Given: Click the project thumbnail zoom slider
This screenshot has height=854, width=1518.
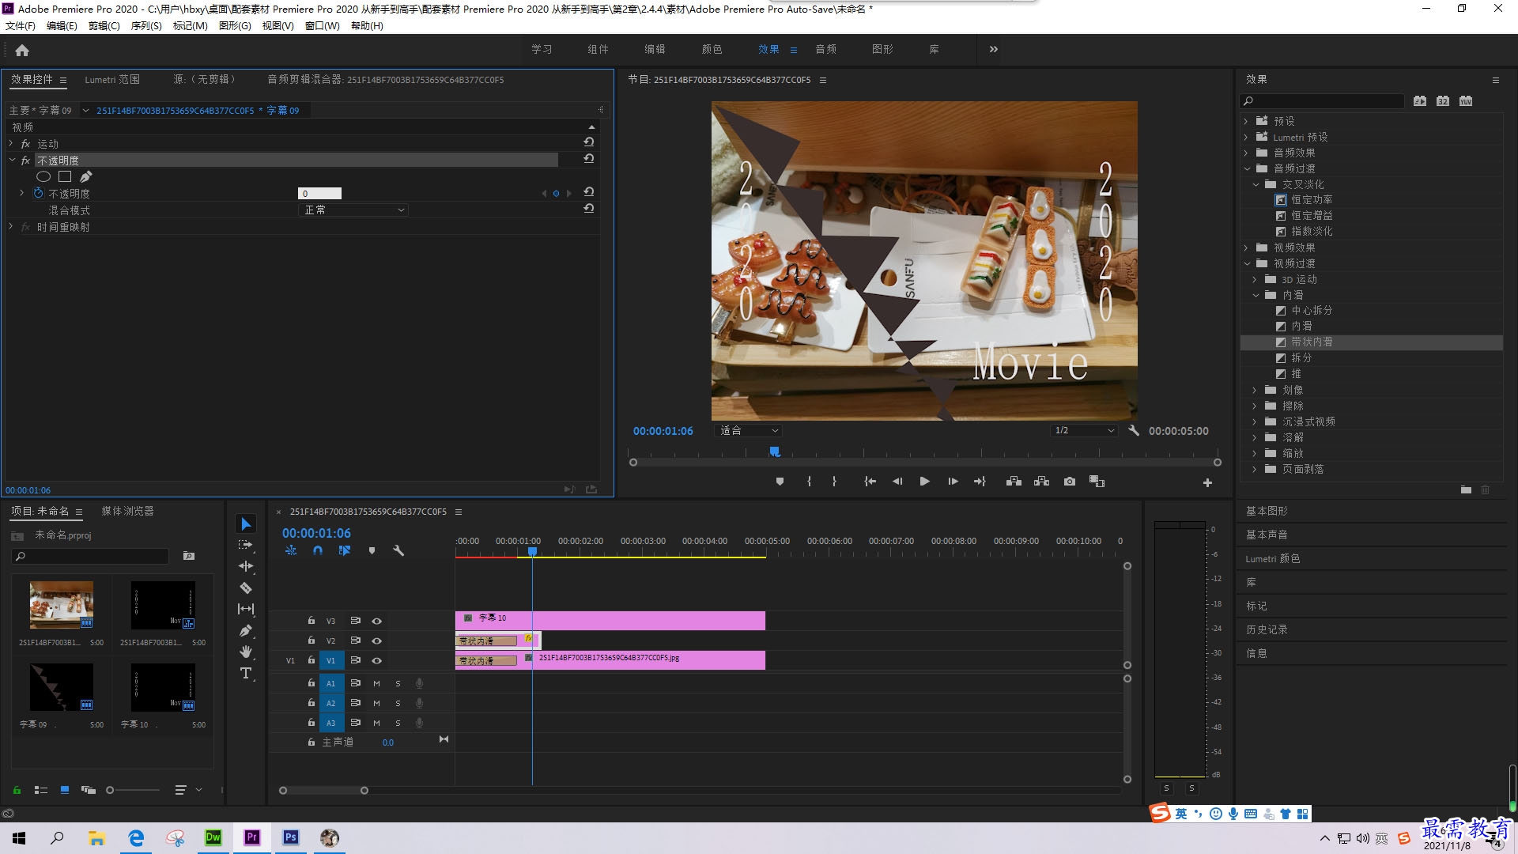Looking at the screenshot, I should (x=133, y=790).
